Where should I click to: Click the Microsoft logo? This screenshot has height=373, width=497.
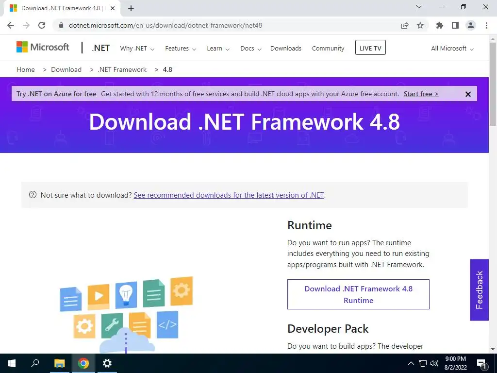pyautogui.click(x=43, y=47)
